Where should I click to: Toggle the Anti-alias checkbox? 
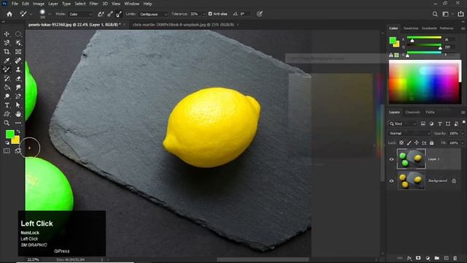(210, 14)
